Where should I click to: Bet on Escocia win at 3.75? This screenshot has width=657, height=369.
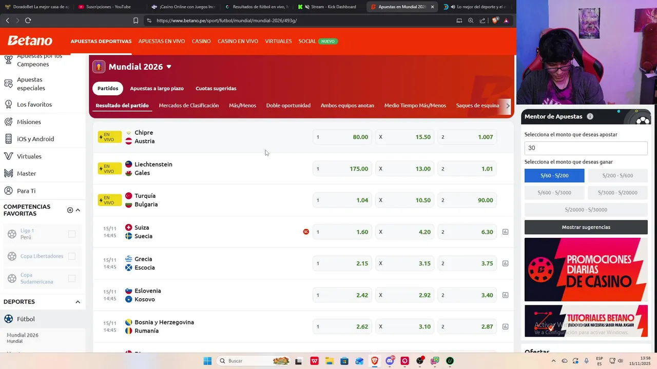point(467,263)
